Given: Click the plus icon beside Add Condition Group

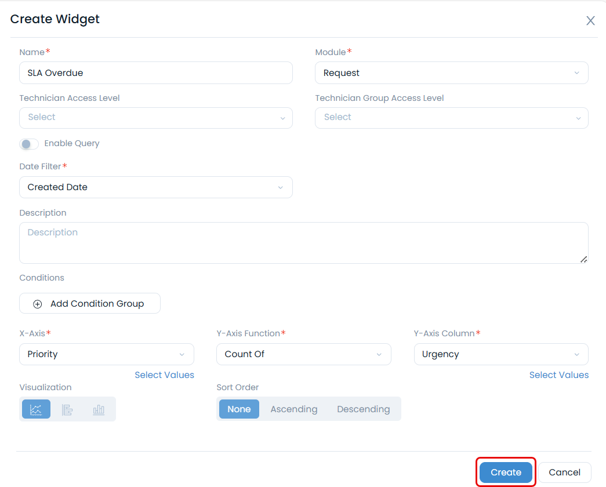Looking at the screenshot, I should (37, 303).
